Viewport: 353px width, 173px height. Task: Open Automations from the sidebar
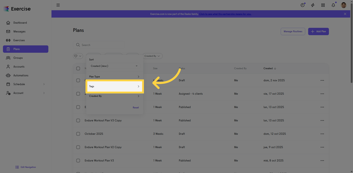tap(21, 75)
